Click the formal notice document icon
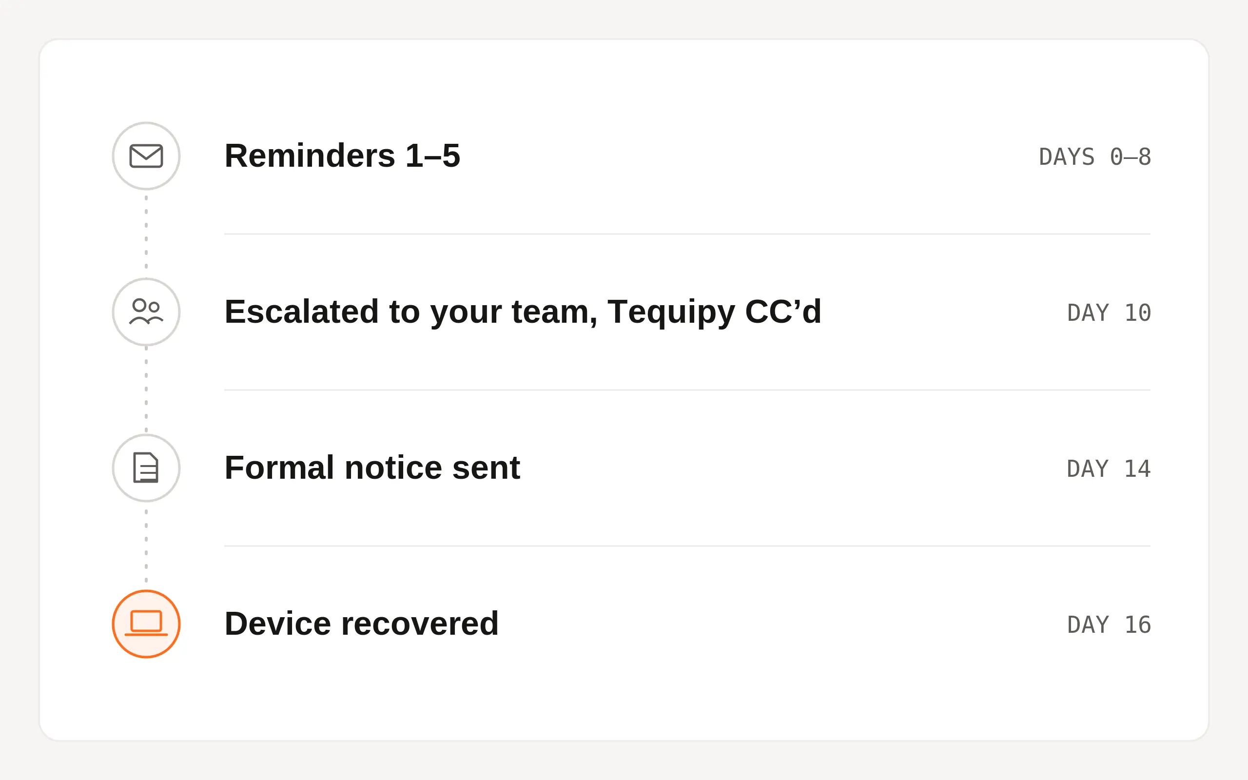 click(x=146, y=468)
